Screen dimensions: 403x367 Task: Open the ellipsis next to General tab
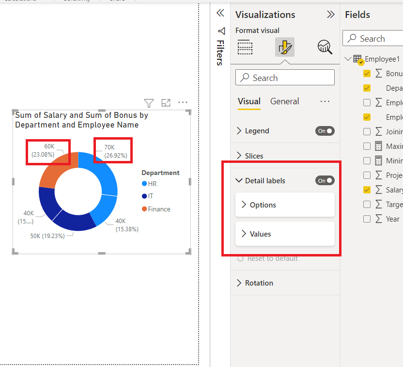click(325, 101)
